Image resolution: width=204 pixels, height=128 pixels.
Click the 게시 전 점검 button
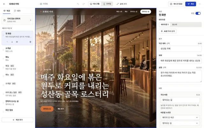point(176,4)
